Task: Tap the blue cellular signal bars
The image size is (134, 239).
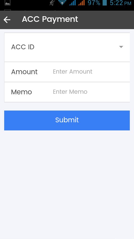Action: pyautogui.click(x=72, y=3)
